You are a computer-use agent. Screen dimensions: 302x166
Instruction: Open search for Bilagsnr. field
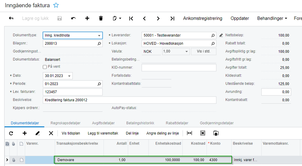(99, 44)
